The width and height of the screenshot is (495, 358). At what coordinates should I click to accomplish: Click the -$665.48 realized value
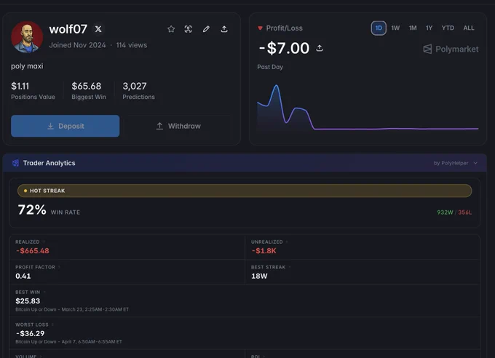tap(33, 251)
